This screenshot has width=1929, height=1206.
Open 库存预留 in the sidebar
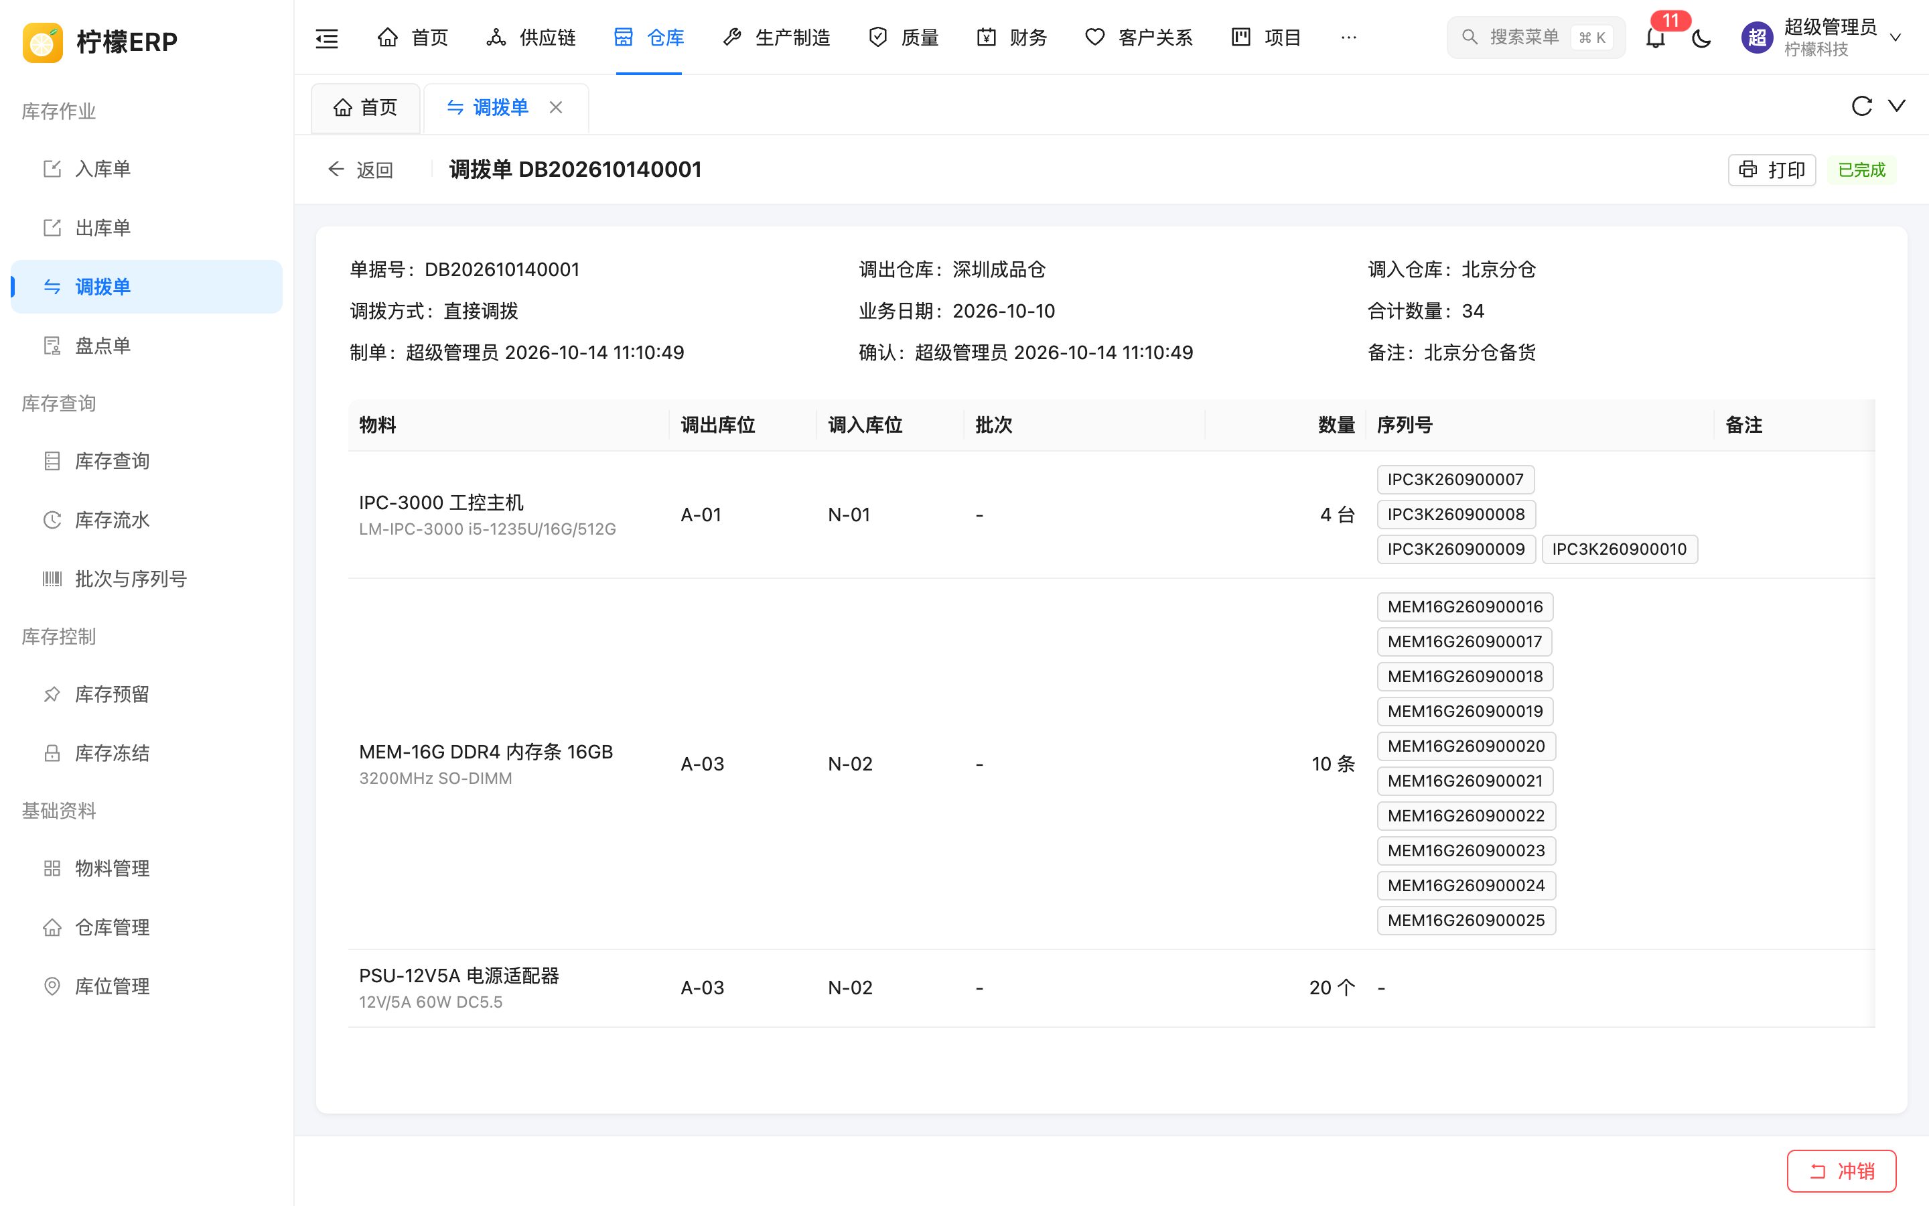point(147,695)
